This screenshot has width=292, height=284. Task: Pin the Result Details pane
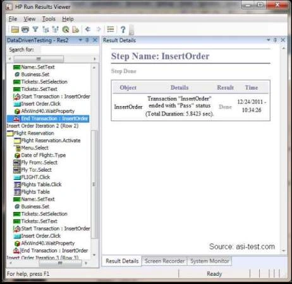275,40
